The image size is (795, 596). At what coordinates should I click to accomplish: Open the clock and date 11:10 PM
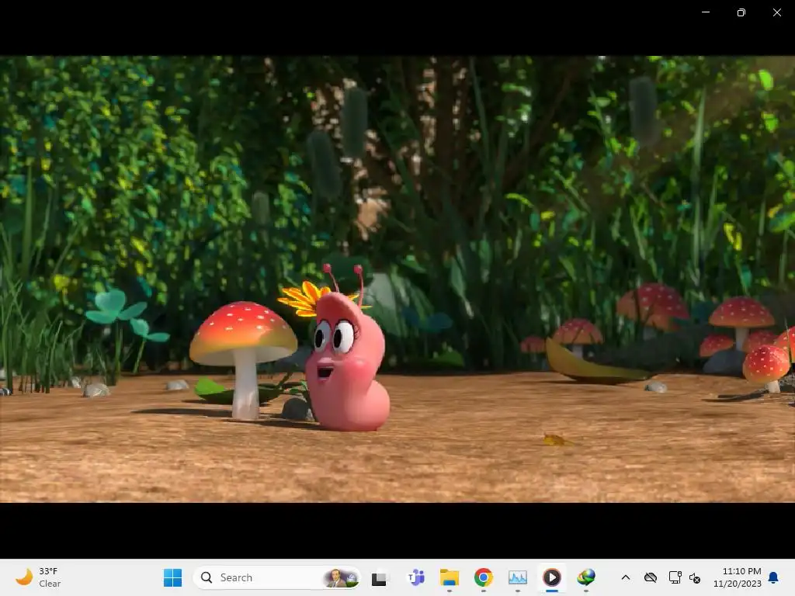(x=738, y=577)
